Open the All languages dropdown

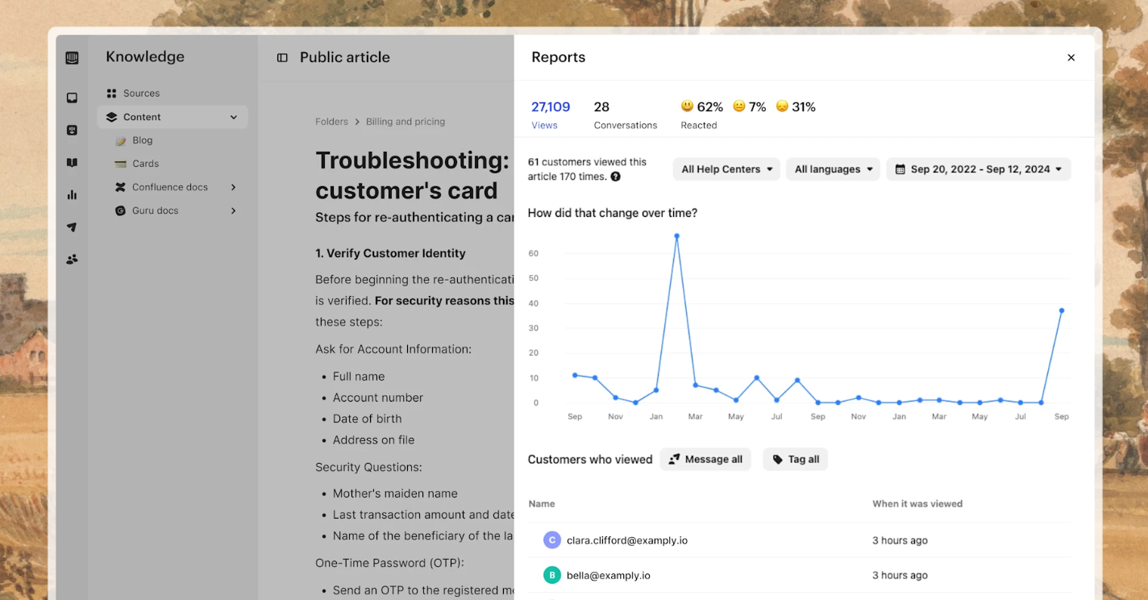click(x=833, y=169)
